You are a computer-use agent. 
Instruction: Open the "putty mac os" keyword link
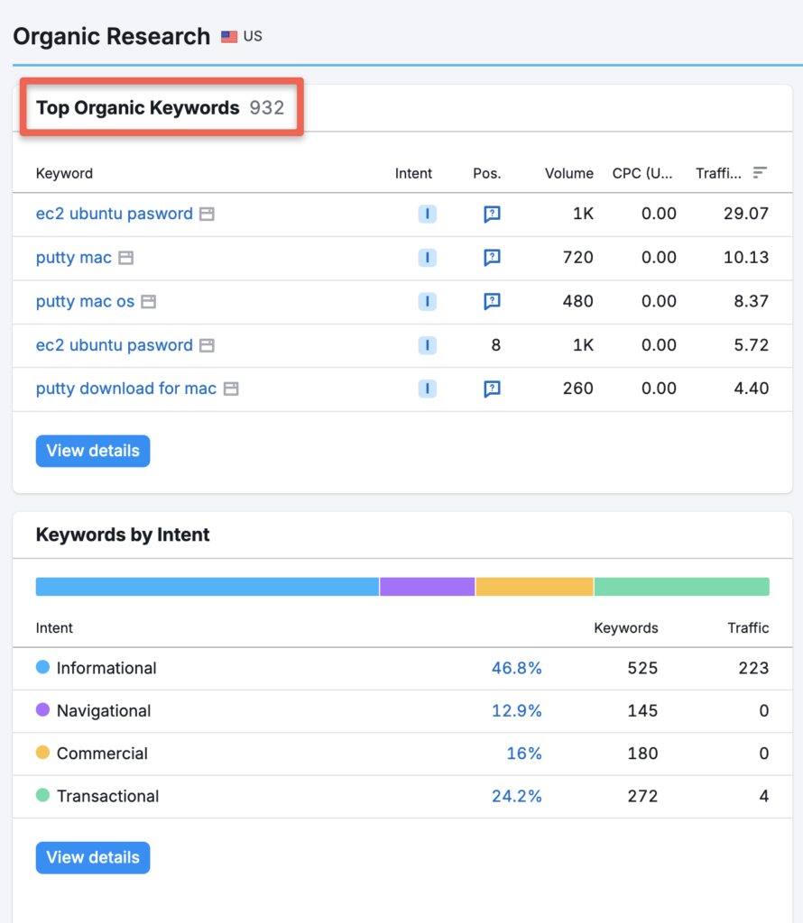tap(87, 301)
